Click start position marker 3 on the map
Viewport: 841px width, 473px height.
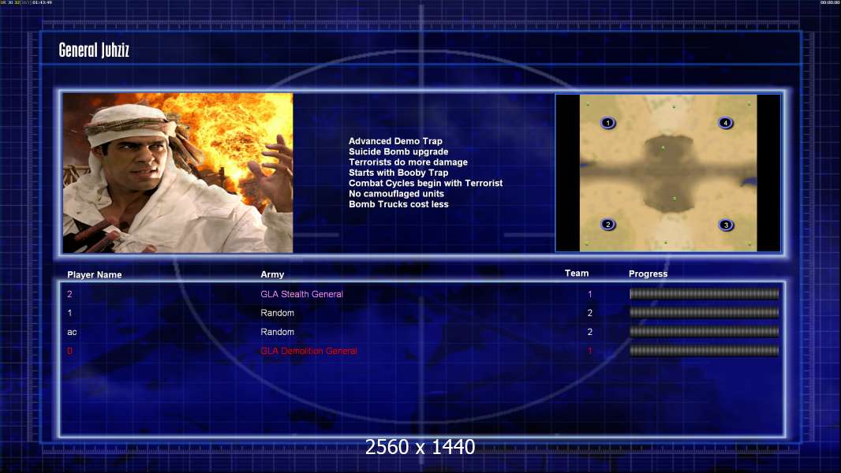[726, 225]
